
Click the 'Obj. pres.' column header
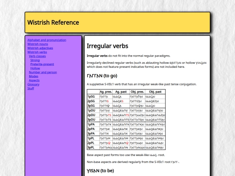(137, 92)
